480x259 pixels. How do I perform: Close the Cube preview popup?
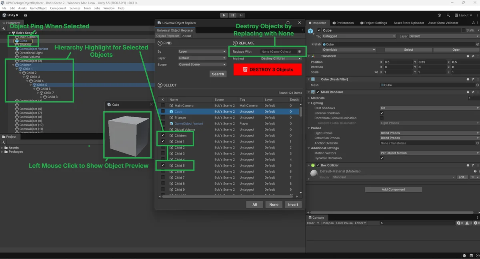(151, 105)
